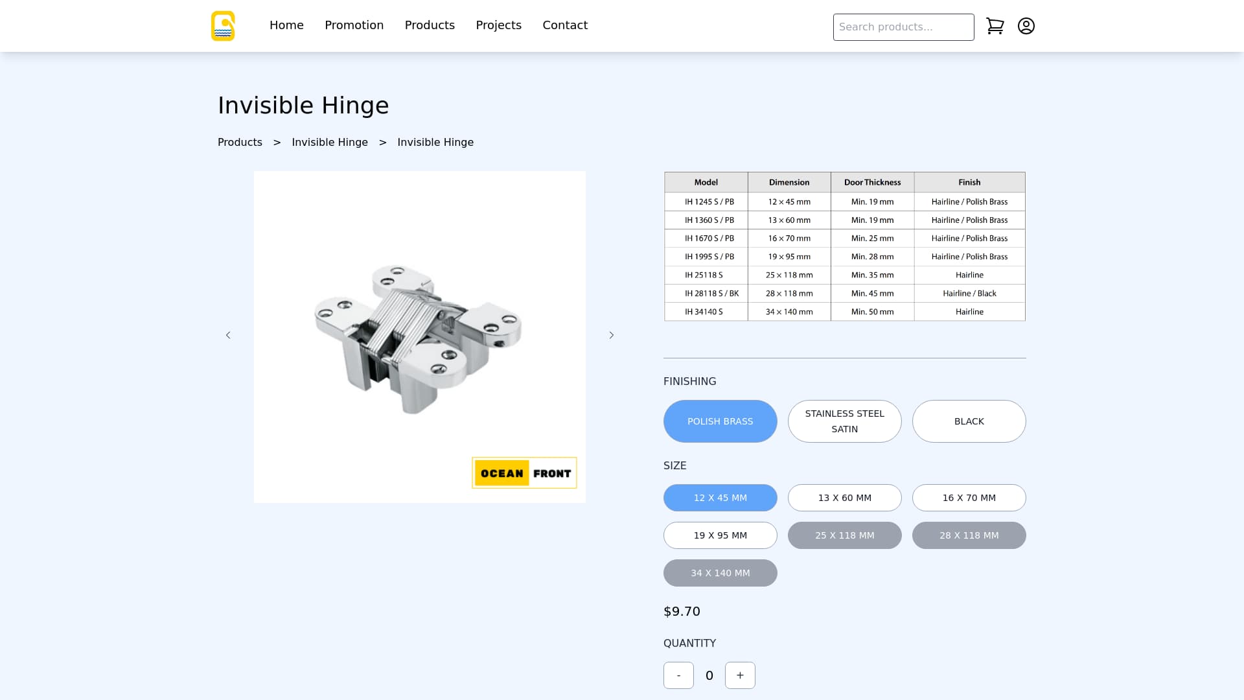The height and width of the screenshot is (700, 1244).
Task: Select Black finishing option
Action: pyautogui.click(x=969, y=421)
